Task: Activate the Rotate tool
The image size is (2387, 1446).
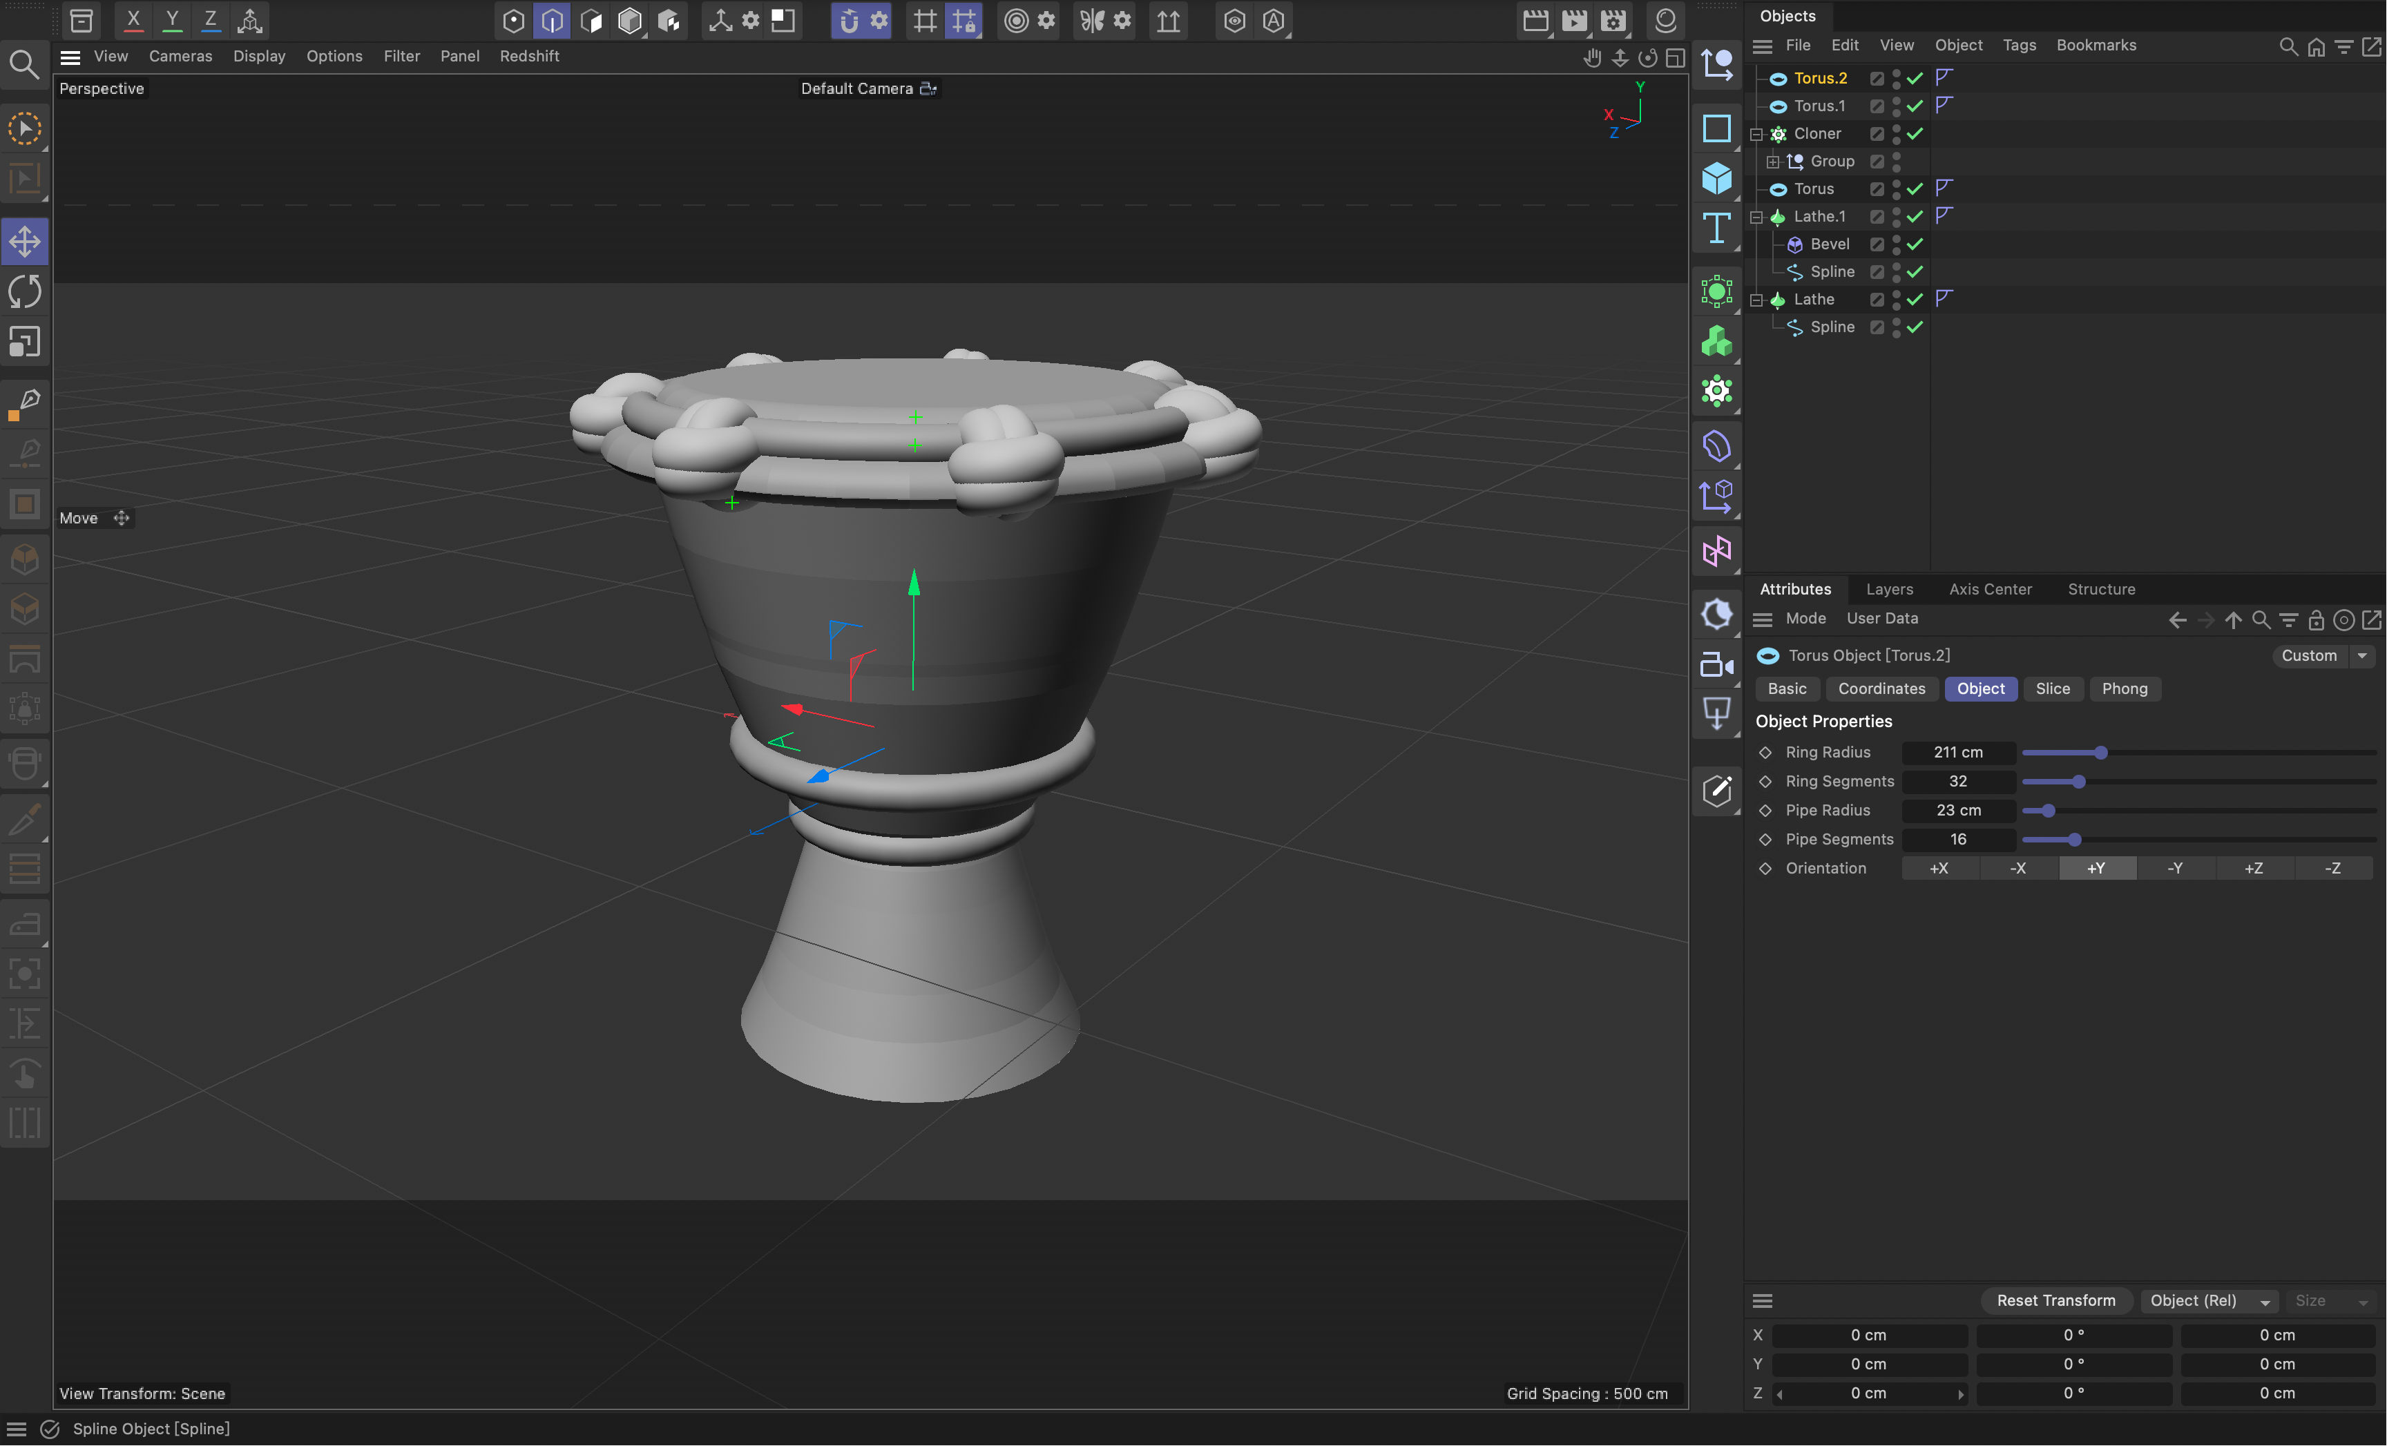Action: pyautogui.click(x=24, y=291)
